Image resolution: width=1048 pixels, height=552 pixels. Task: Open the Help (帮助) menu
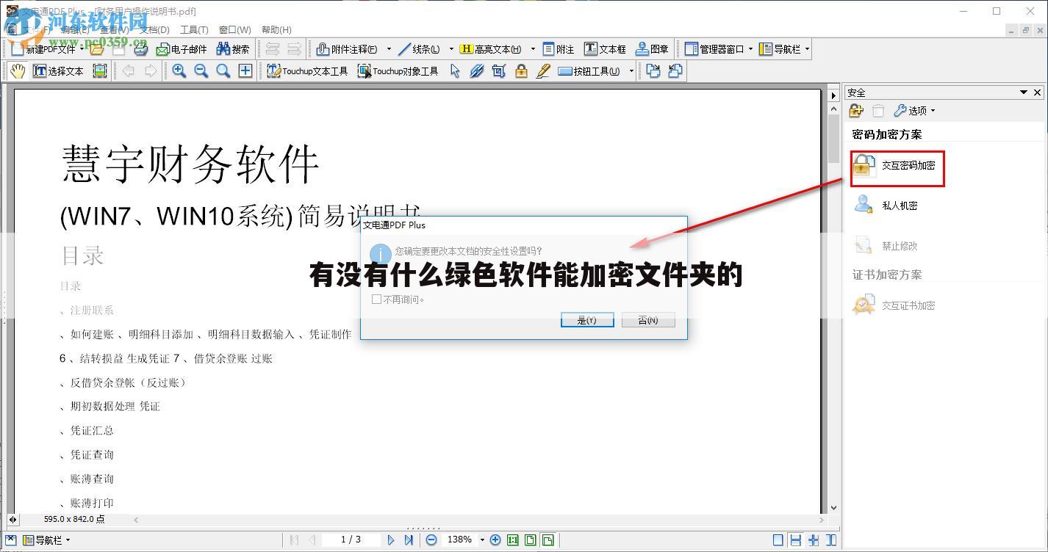(276, 30)
